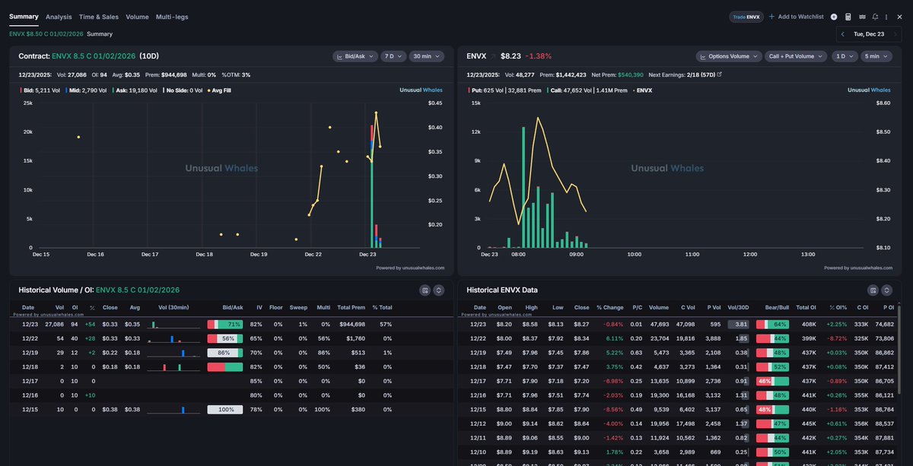Image resolution: width=913 pixels, height=466 pixels.
Task: Go to previous date using left chevron
Action: coord(842,33)
